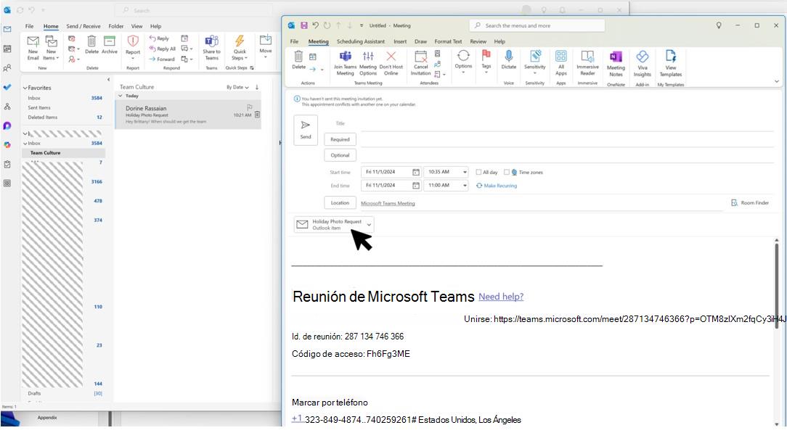The width and height of the screenshot is (787, 433).
Task: Collapse the meeting ribbon chevron
Action: (776, 81)
